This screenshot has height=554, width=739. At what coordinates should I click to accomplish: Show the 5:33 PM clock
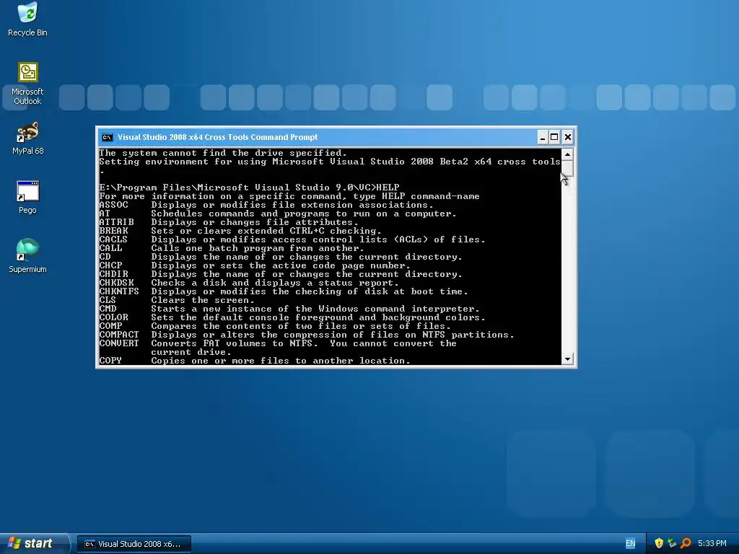(712, 543)
